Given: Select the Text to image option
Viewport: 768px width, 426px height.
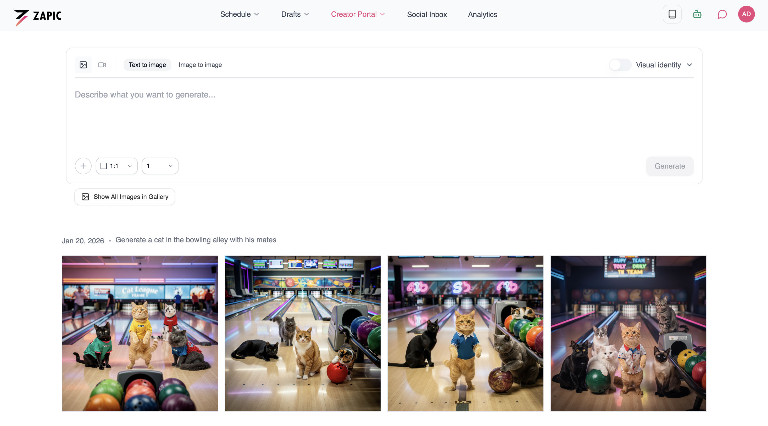Looking at the screenshot, I should tap(147, 65).
